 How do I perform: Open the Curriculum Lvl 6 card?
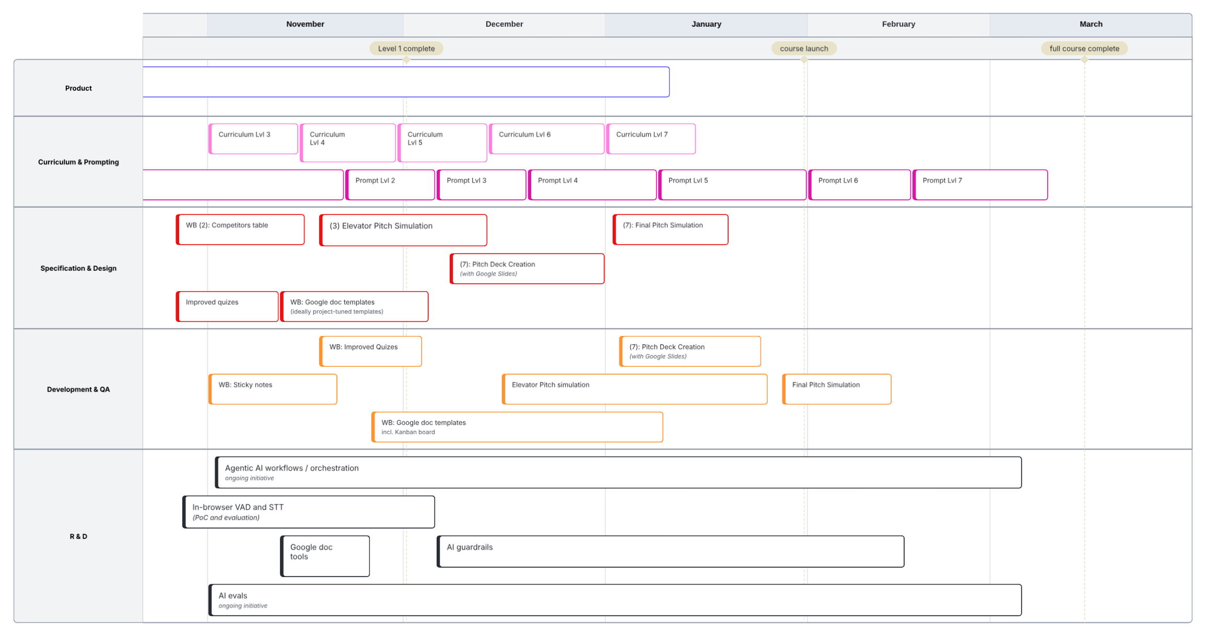click(547, 139)
